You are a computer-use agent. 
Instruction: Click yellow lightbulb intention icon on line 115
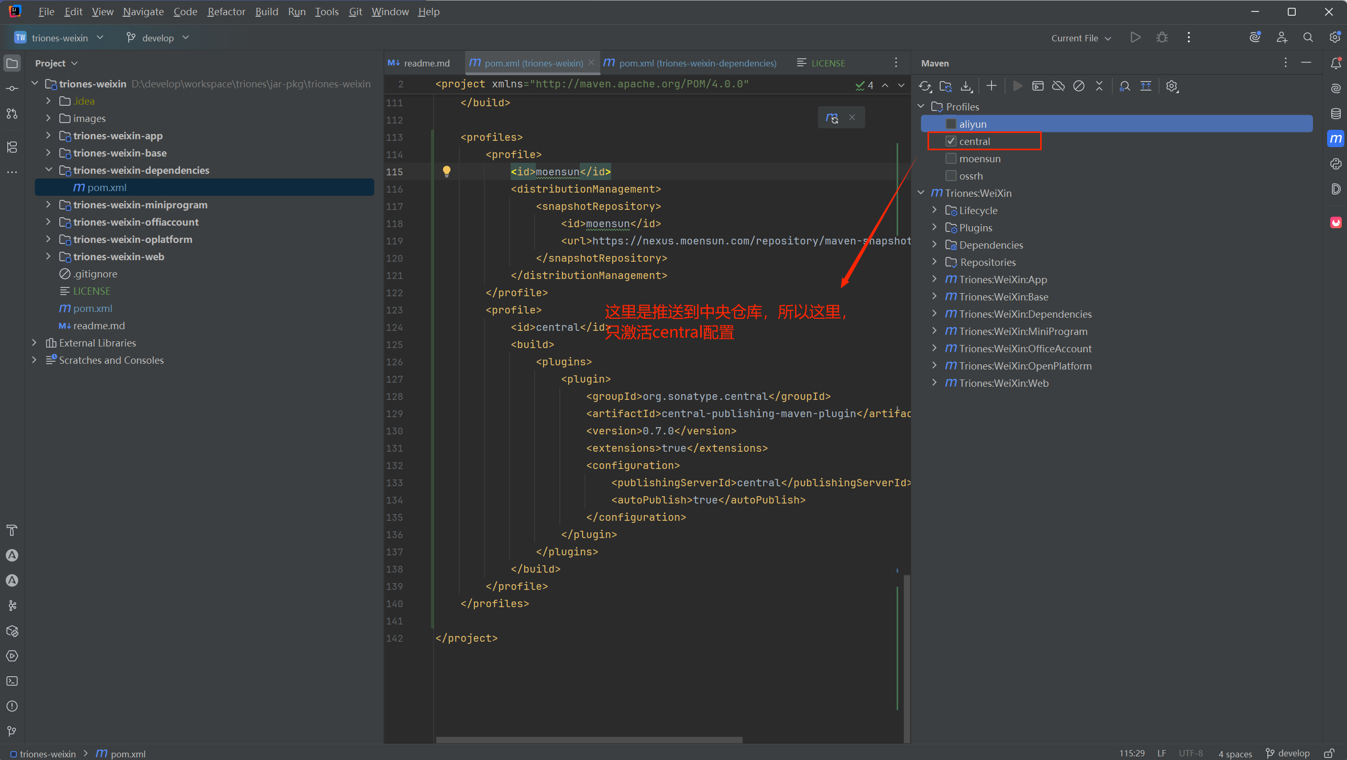pos(447,171)
